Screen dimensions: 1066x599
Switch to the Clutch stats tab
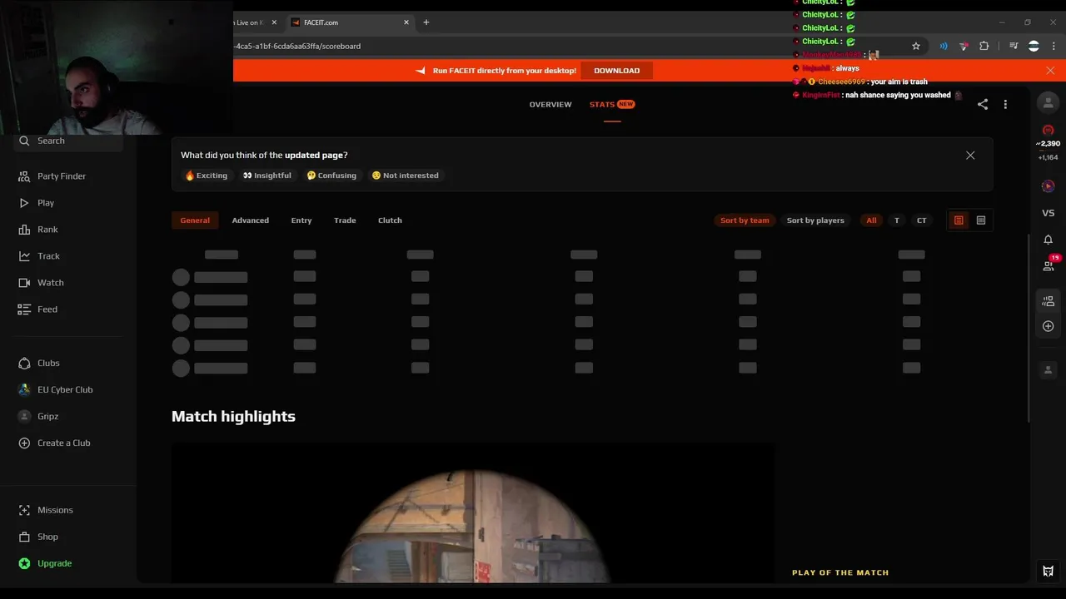coord(390,220)
